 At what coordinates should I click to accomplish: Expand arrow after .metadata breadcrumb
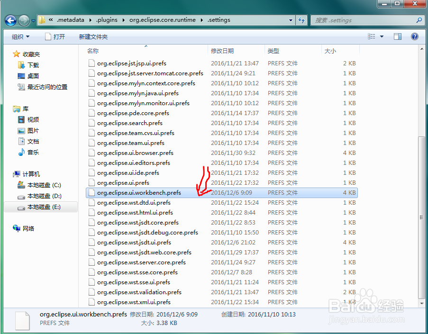[90, 20]
